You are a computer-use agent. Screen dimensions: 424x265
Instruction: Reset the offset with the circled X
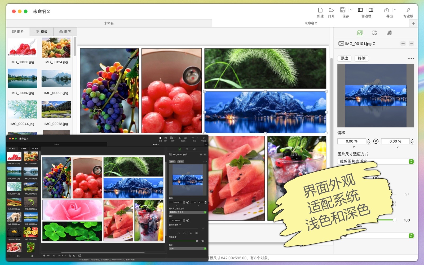coord(376,141)
